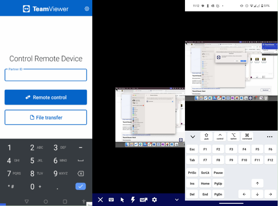
Task: Tap the backspace key on the keypad
Action: pyautogui.click(x=81, y=173)
